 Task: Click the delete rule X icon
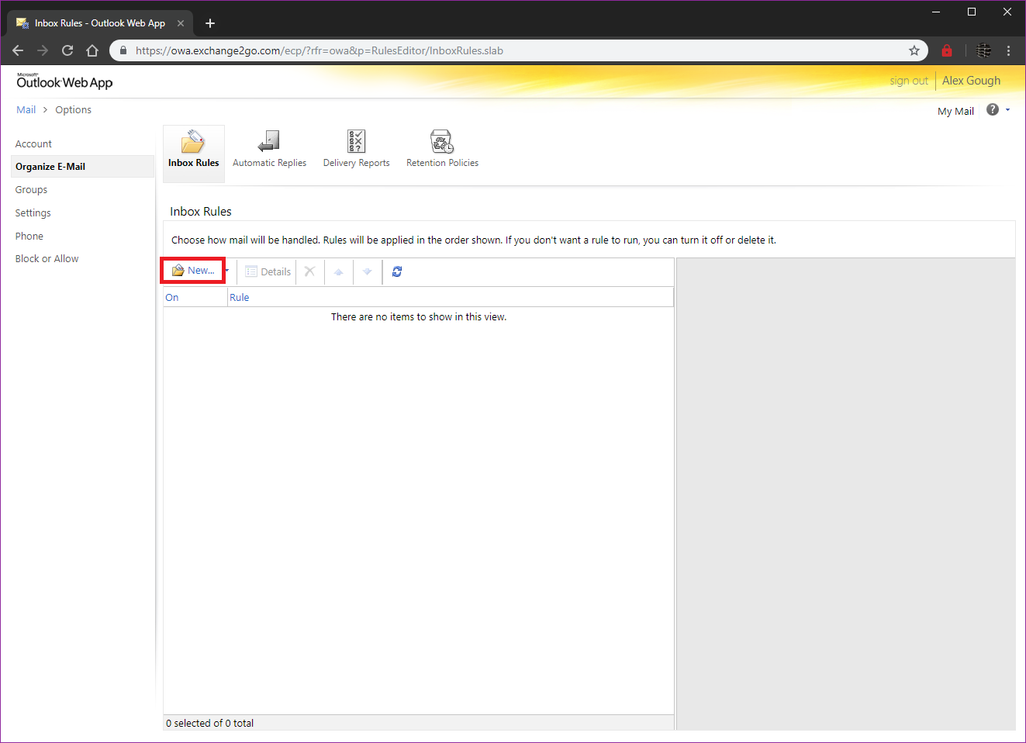click(309, 271)
